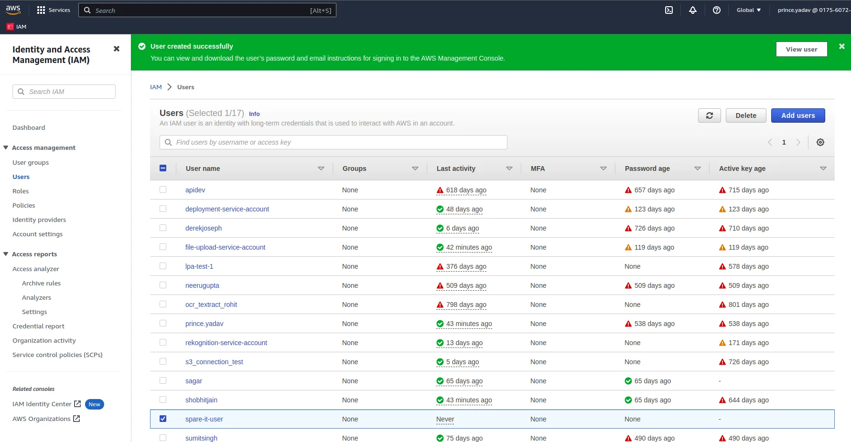851x442 pixels.
Task: Select the sagar checkbox
Action: coord(163,380)
